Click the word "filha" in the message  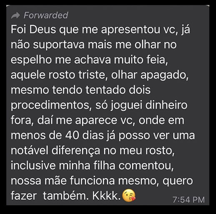tap(104, 165)
